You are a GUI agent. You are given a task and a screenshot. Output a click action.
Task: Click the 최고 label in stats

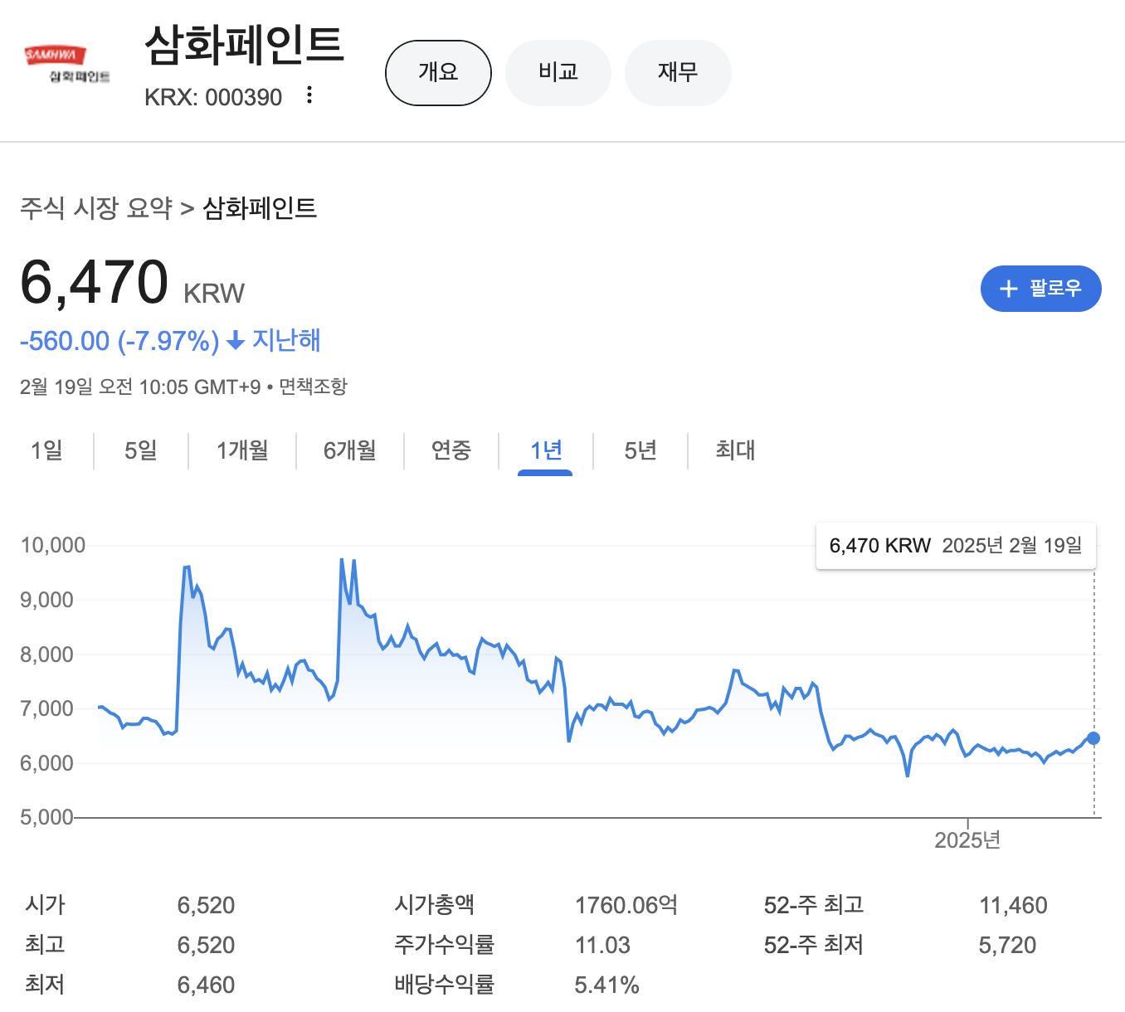tap(45, 945)
